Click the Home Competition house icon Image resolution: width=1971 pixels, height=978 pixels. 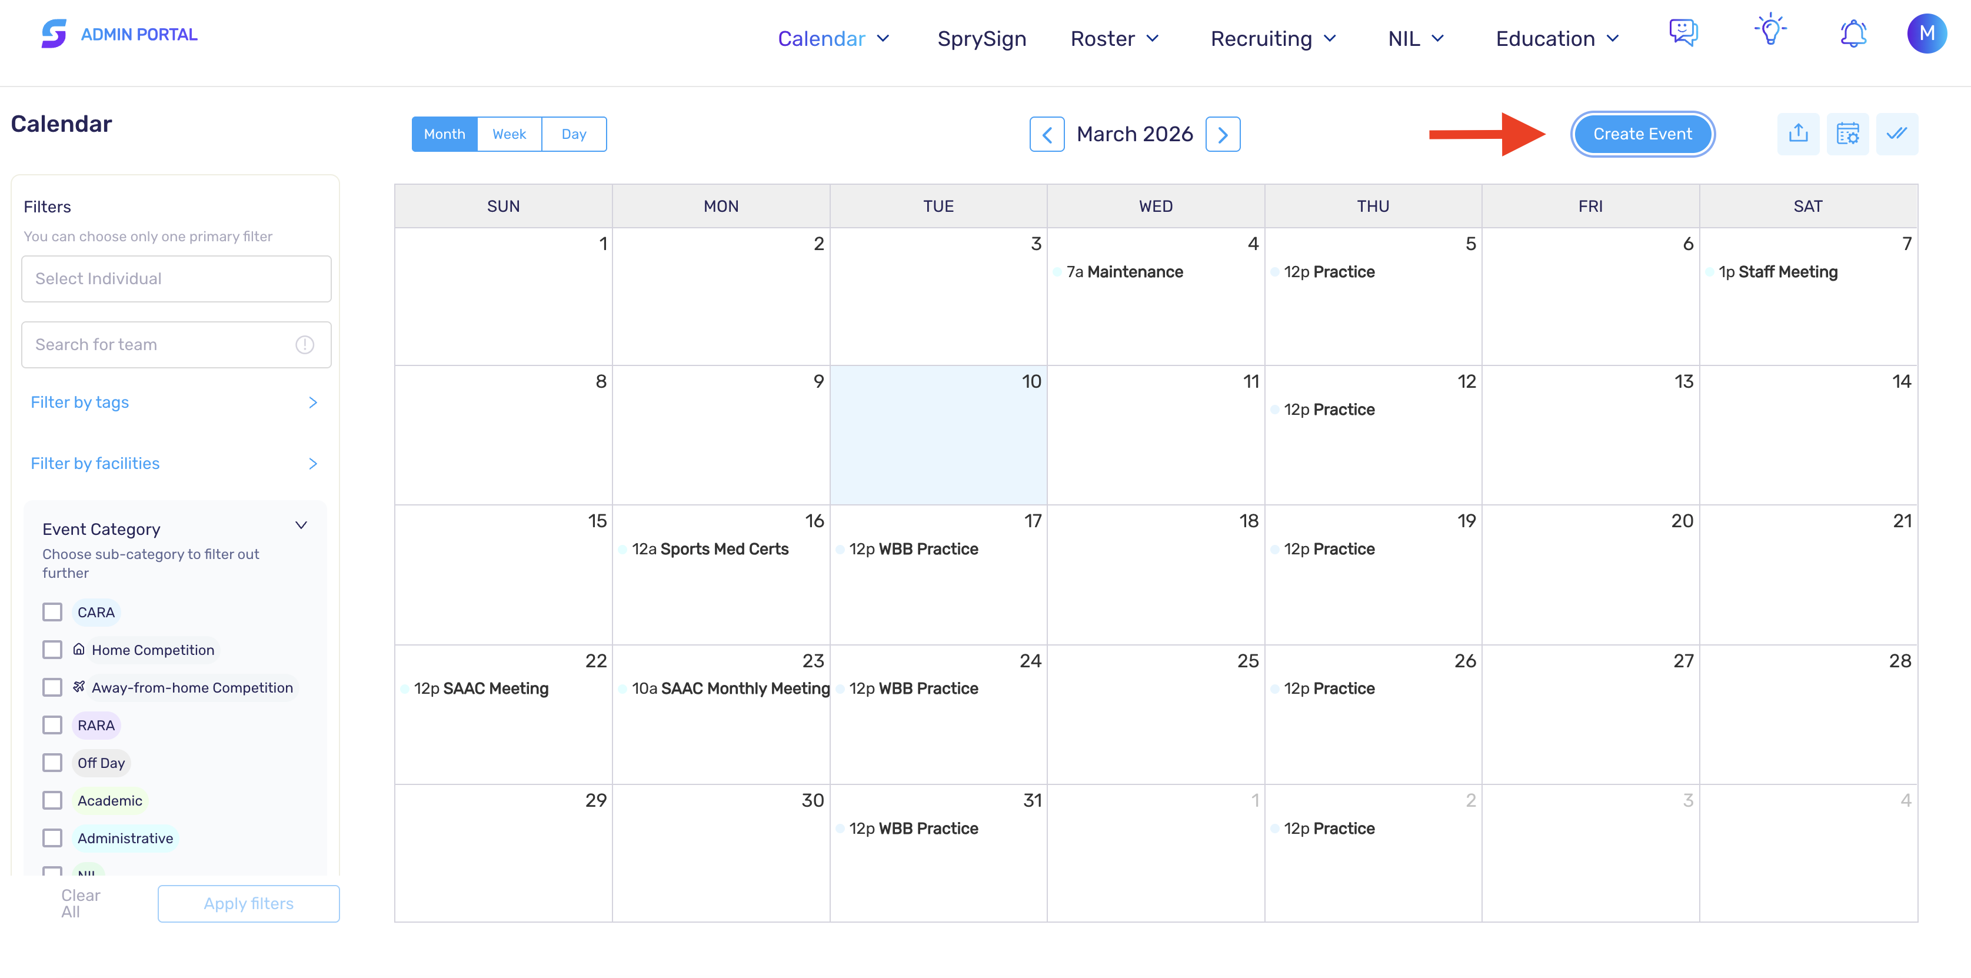[x=79, y=650]
